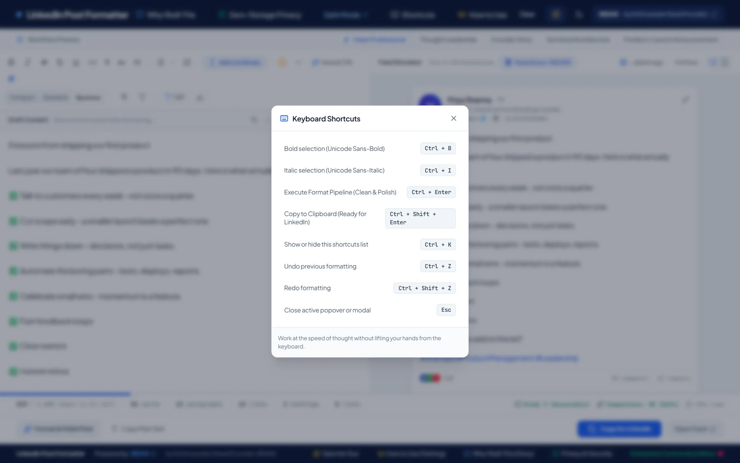Image resolution: width=740 pixels, height=463 pixels.
Task: Click the 'Ctrl + Enter' key badge
Action: (431, 192)
